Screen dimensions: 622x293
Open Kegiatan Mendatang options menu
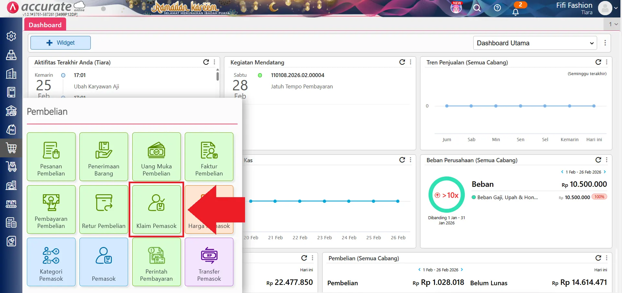click(x=411, y=62)
